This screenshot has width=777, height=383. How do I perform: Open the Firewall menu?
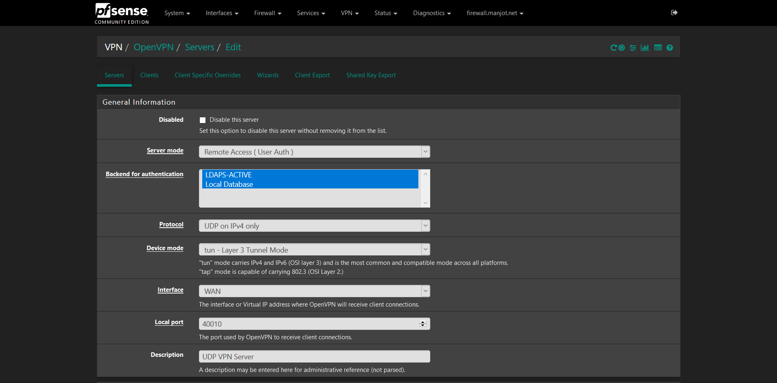pyautogui.click(x=268, y=13)
